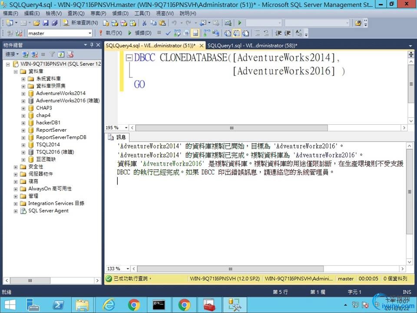Click the Open File folder icon
417x313 pixels.
(x=36, y=23)
